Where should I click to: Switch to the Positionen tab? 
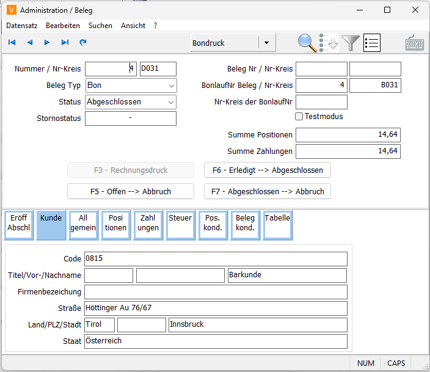pyautogui.click(x=115, y=224)
